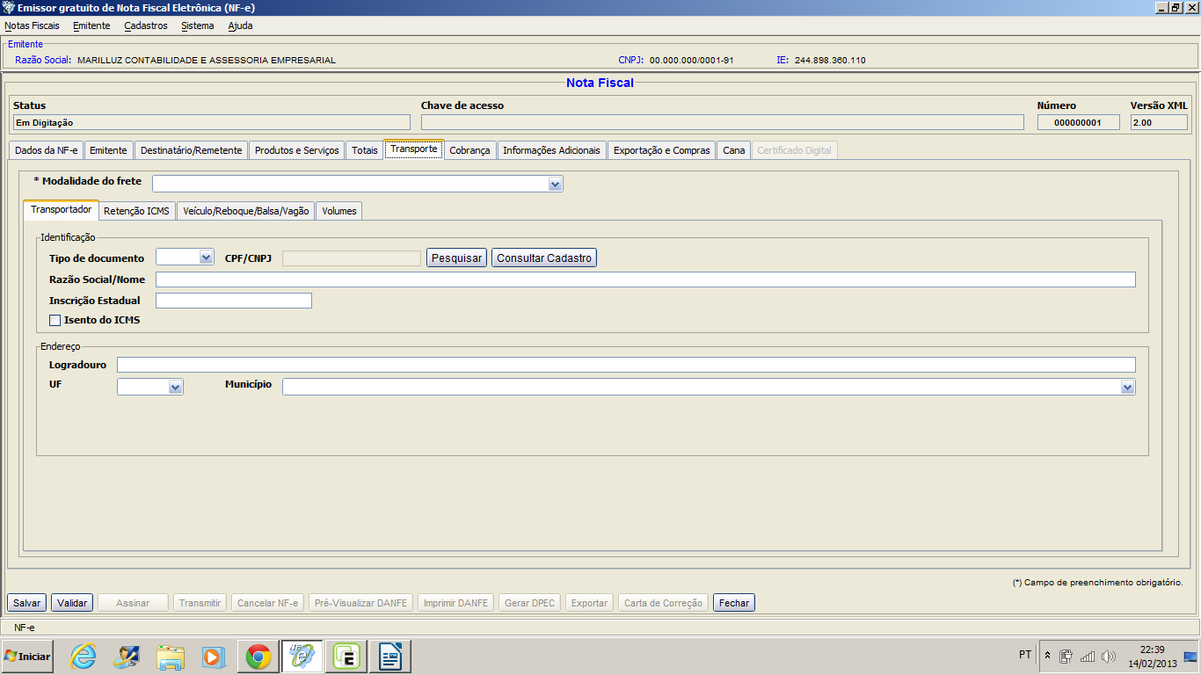Open Google Chrome from the taskbar
Image resolution: width=1201 pixels, height=675 pixels.
pos(258,657)
